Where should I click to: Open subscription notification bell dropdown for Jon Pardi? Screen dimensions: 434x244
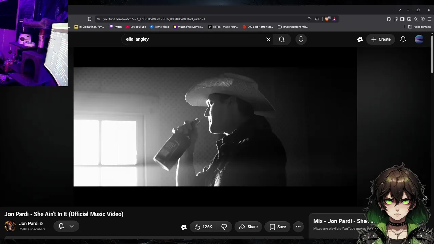66,226
